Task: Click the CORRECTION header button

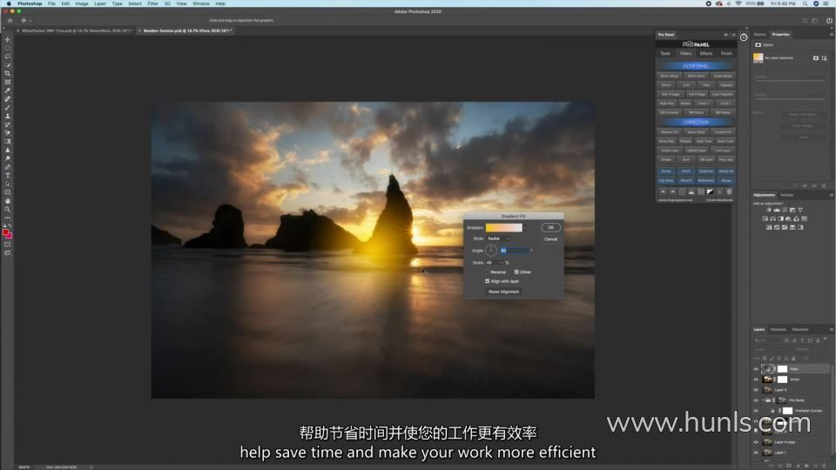Action: 696,122
